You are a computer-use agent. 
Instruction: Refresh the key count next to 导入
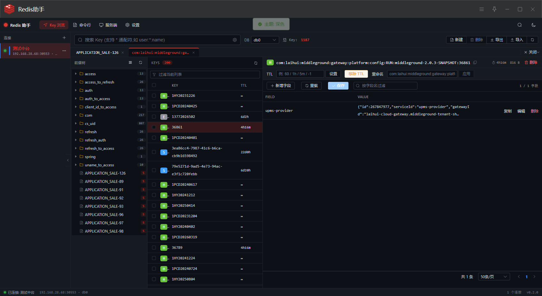532,40
